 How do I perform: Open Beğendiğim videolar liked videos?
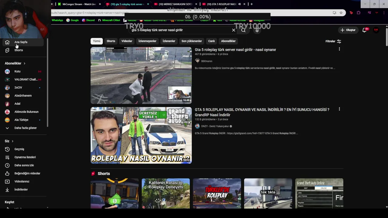(x=23, y=173)
